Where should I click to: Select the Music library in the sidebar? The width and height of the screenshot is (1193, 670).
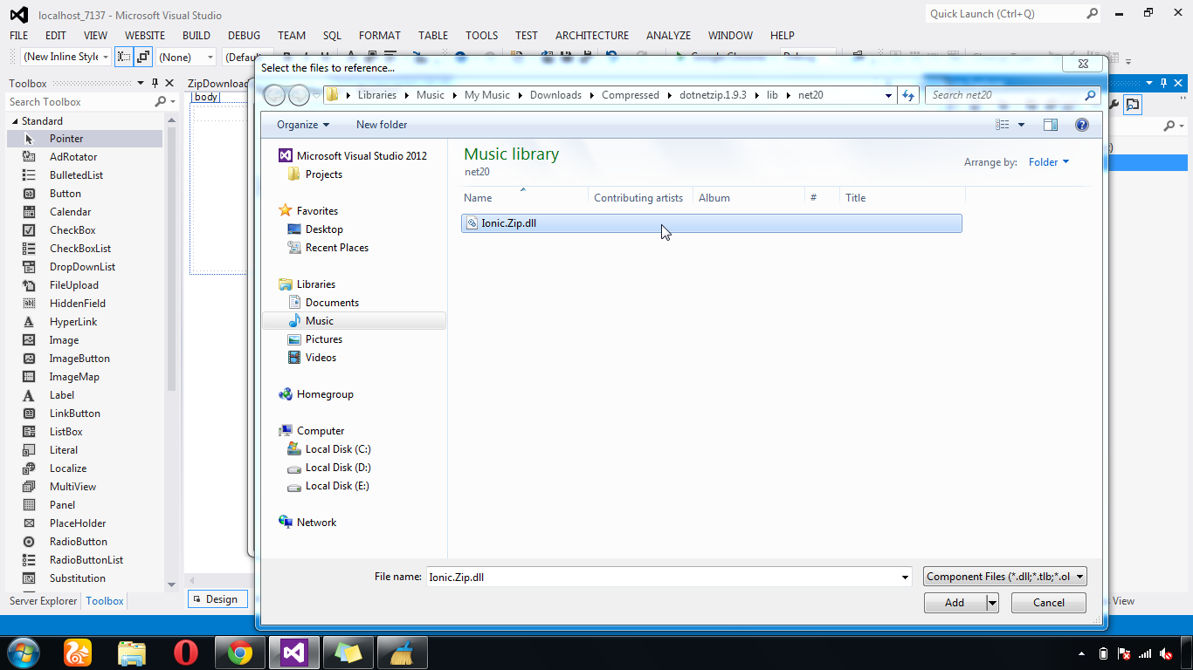click(x=354, y=321)
